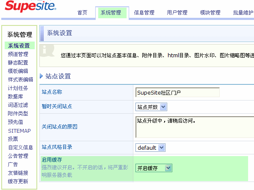Click the SITEMAP sidebar link
254x190 pixels.
19,131
